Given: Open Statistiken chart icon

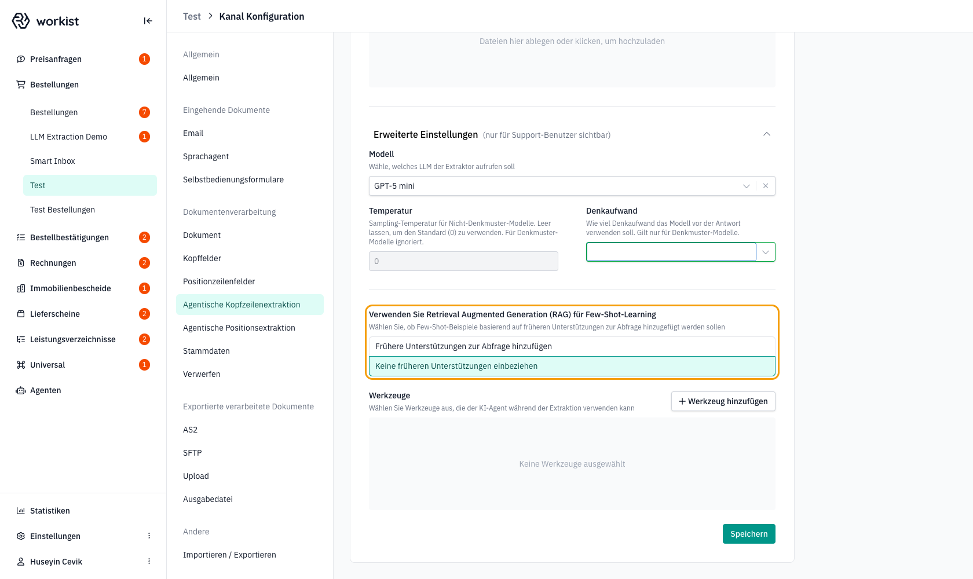Looking at the screenshot, I should 21,511.
